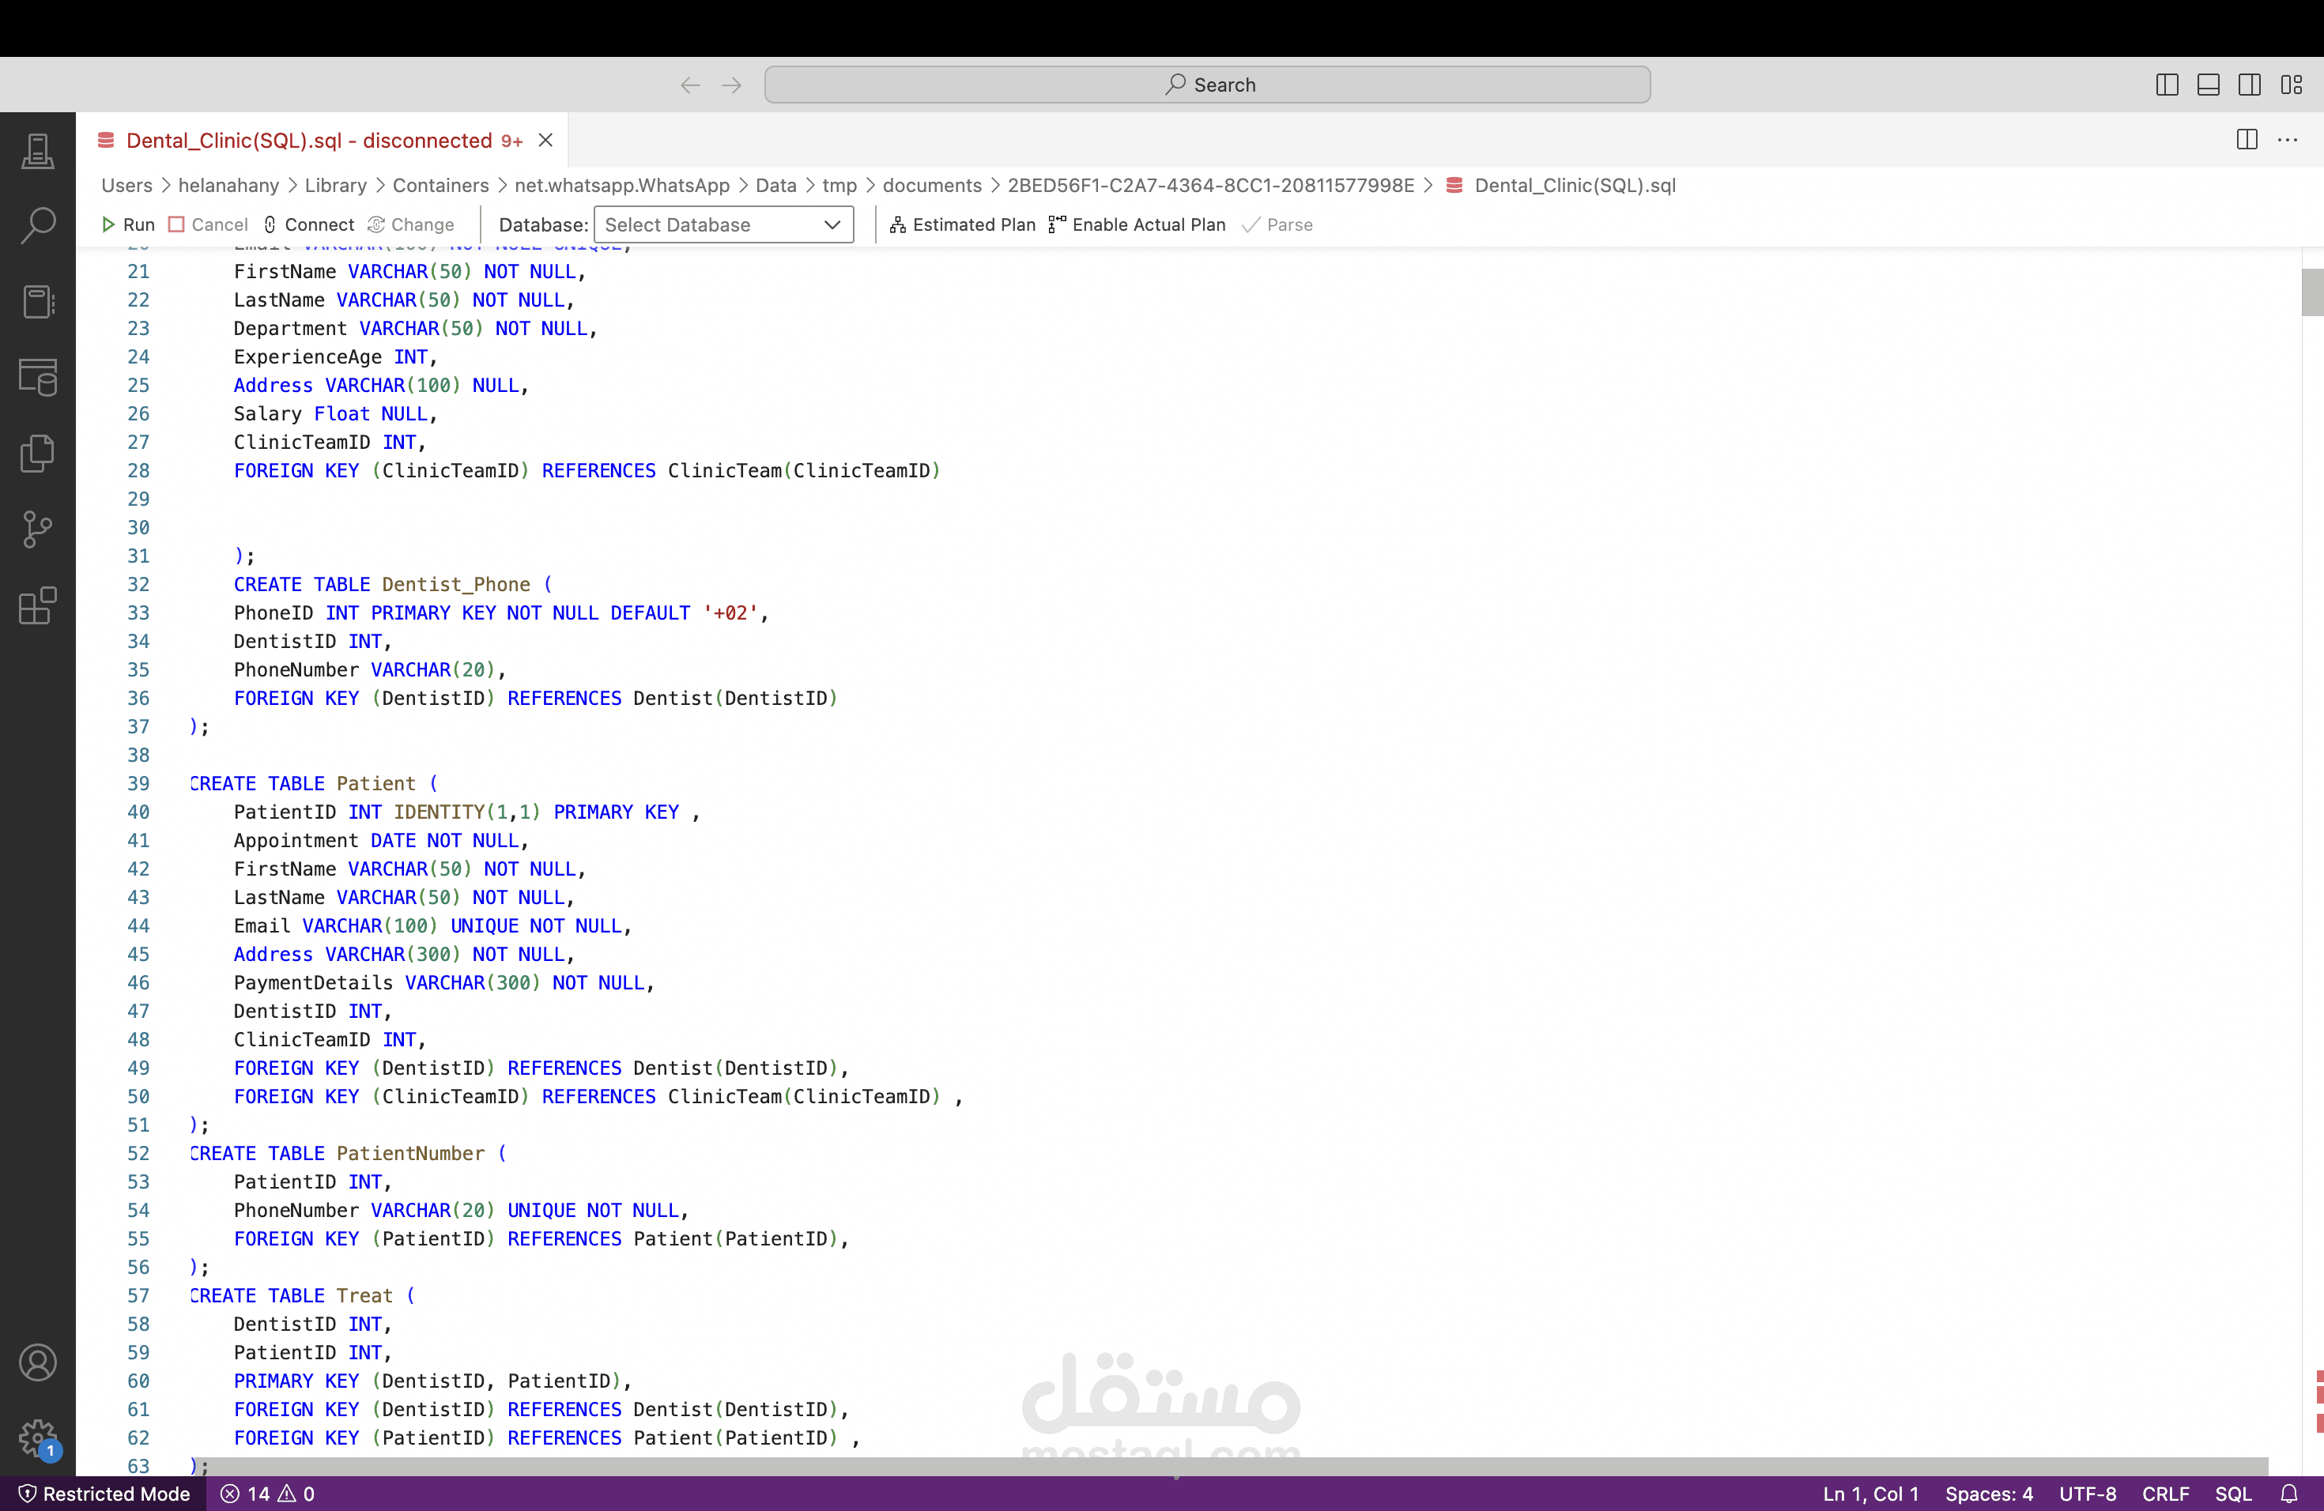Viewport: 2324px width, 1511px height.
Task: Open the Manage settings gear
Action: point(37,1438)
